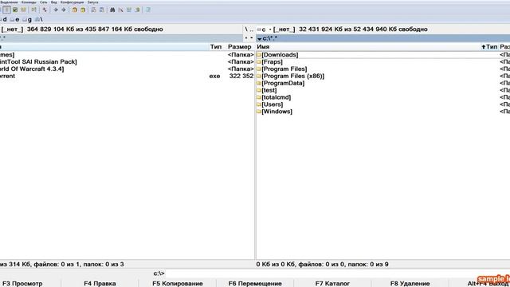Show directory tree toolbar icon
Viewport: 510px width, 287px height.
pos(33,10)
